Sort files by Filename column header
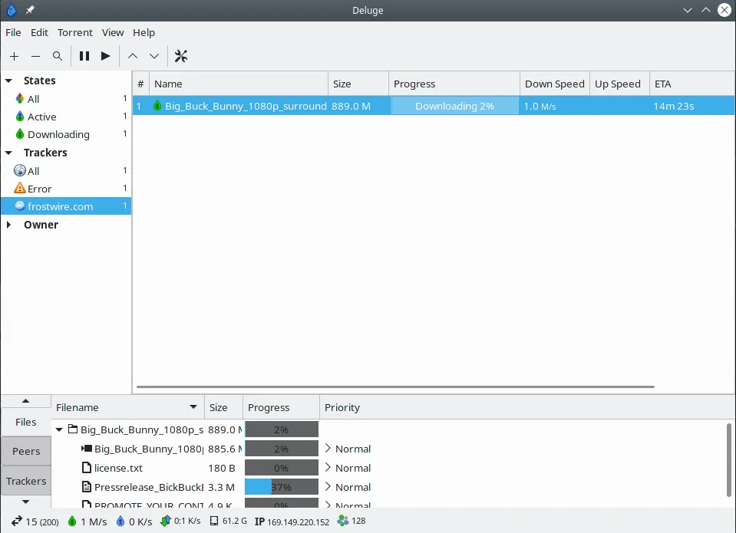Viewport: 736px width, 533px height. point(127,407)
